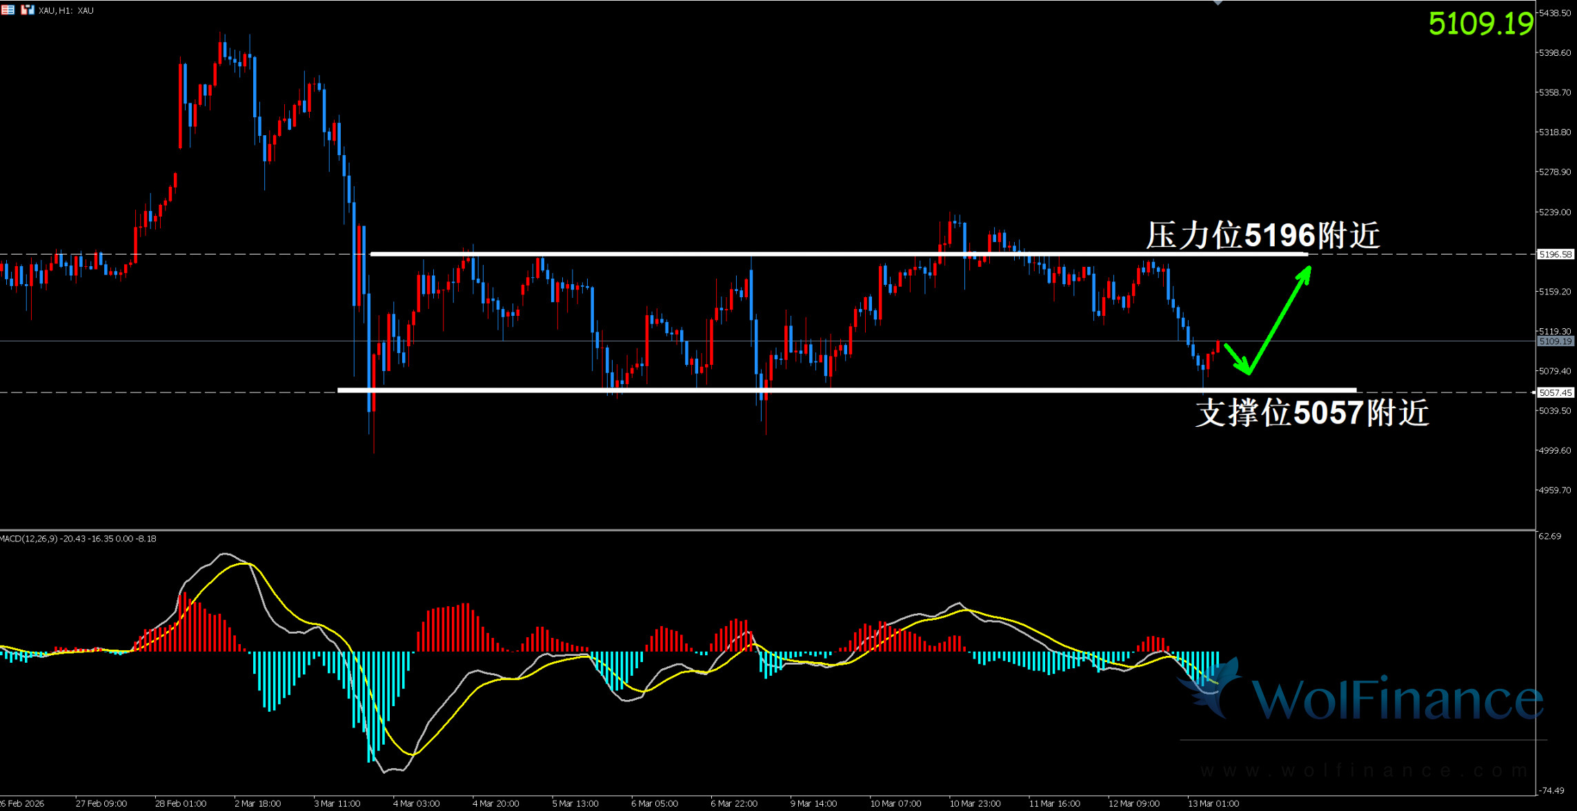Click the 62.69 MACD scale label

(1549, 536)
